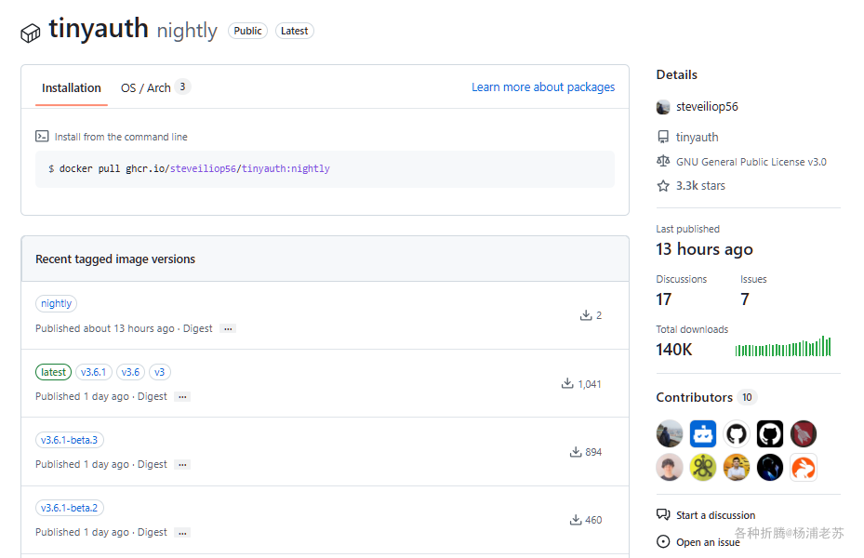Click the 7 issues count
Viewport: 864px width, 558px height.
[745, 299]
